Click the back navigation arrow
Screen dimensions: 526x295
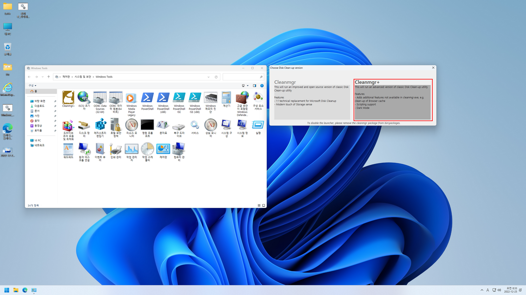[29, 77]
